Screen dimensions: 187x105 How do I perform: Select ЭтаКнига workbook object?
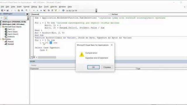[11, 37]
